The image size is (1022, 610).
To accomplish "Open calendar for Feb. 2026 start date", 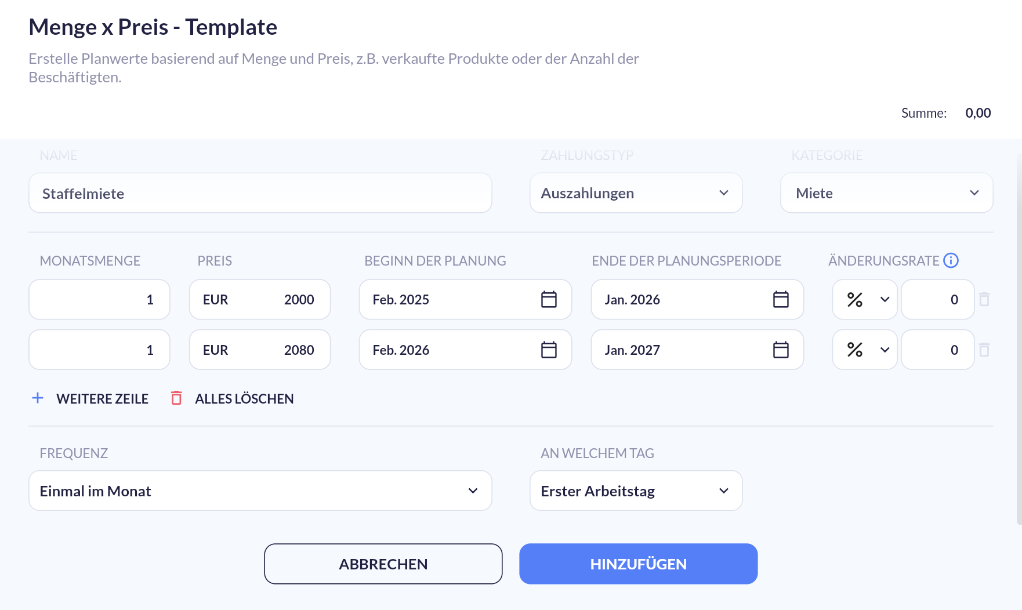I will 549,350.
